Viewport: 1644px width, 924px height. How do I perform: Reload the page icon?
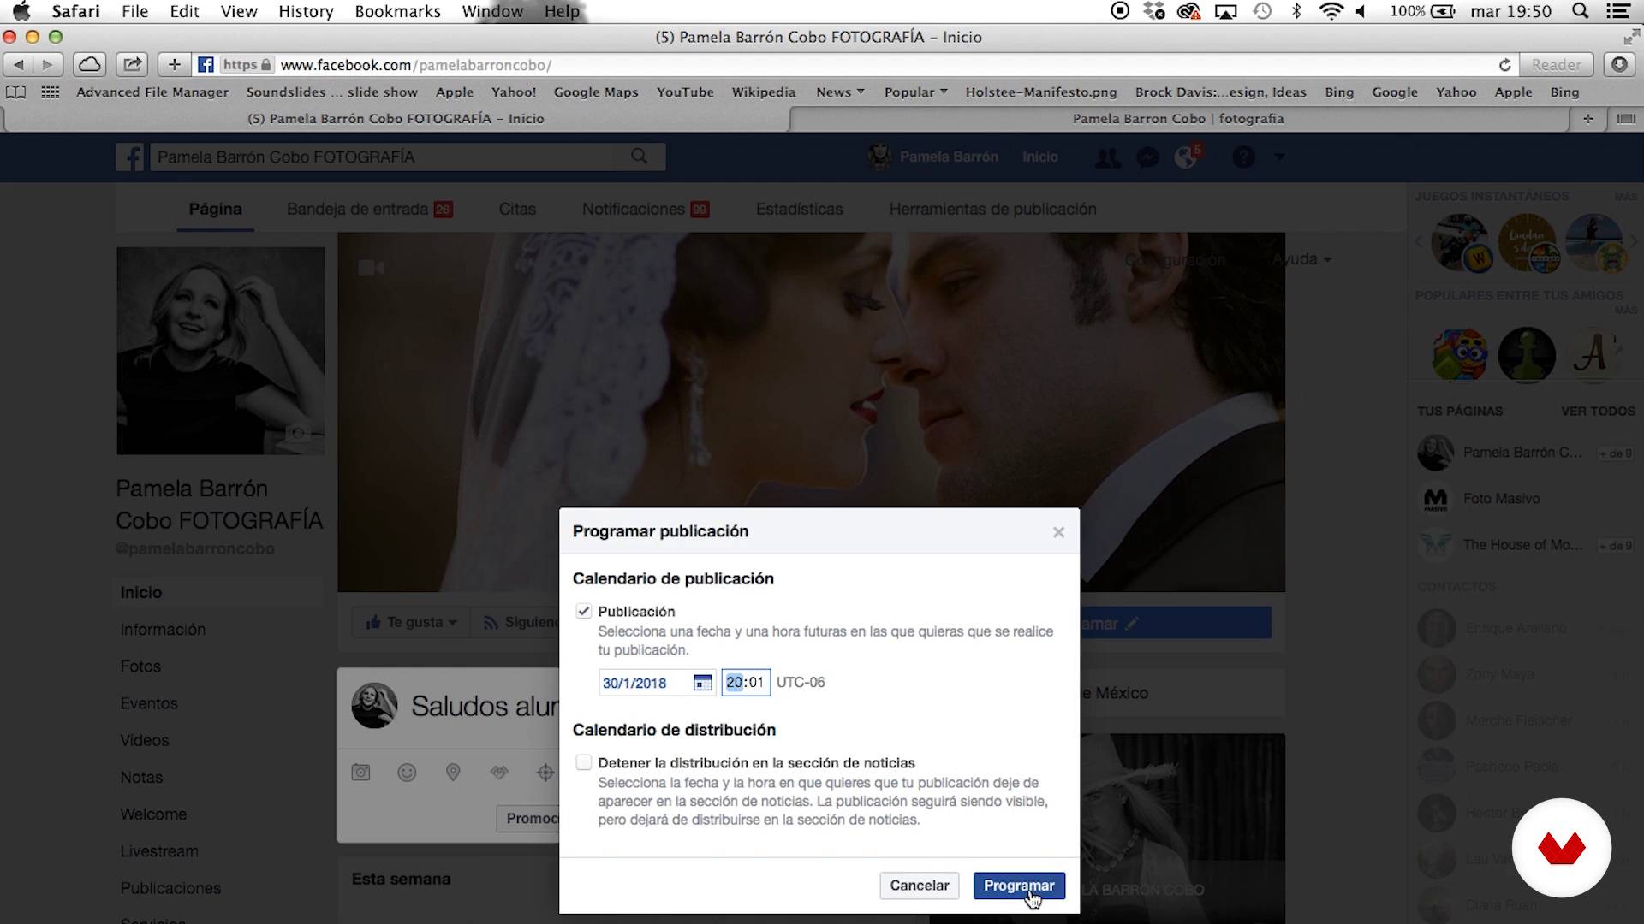1504,65
